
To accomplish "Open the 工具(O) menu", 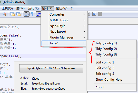I will pyautogui.click(x=7, y=8).
